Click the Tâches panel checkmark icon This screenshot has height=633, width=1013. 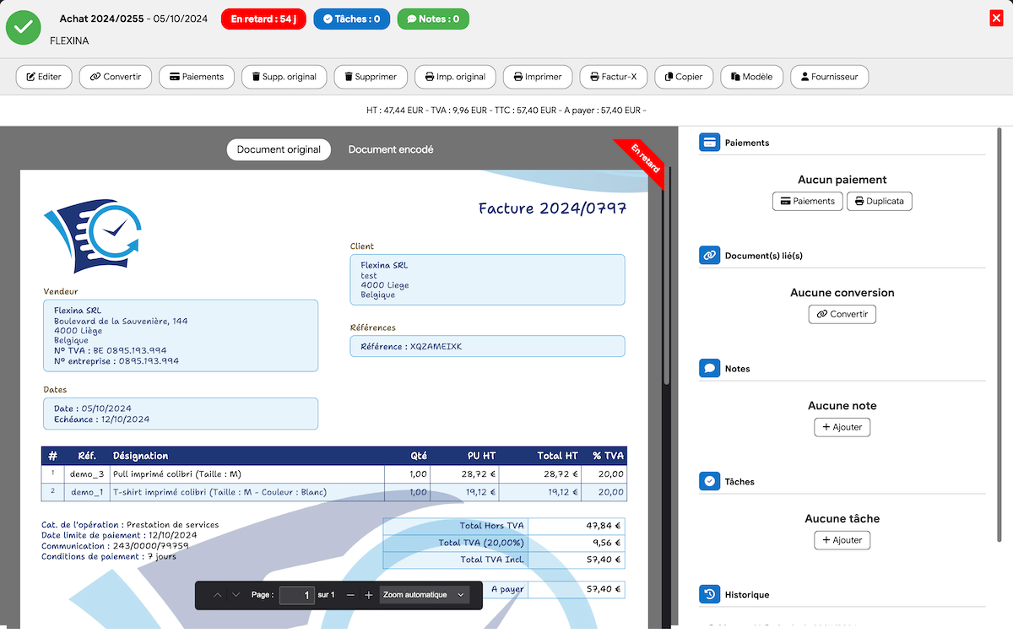tap(709, 481)
